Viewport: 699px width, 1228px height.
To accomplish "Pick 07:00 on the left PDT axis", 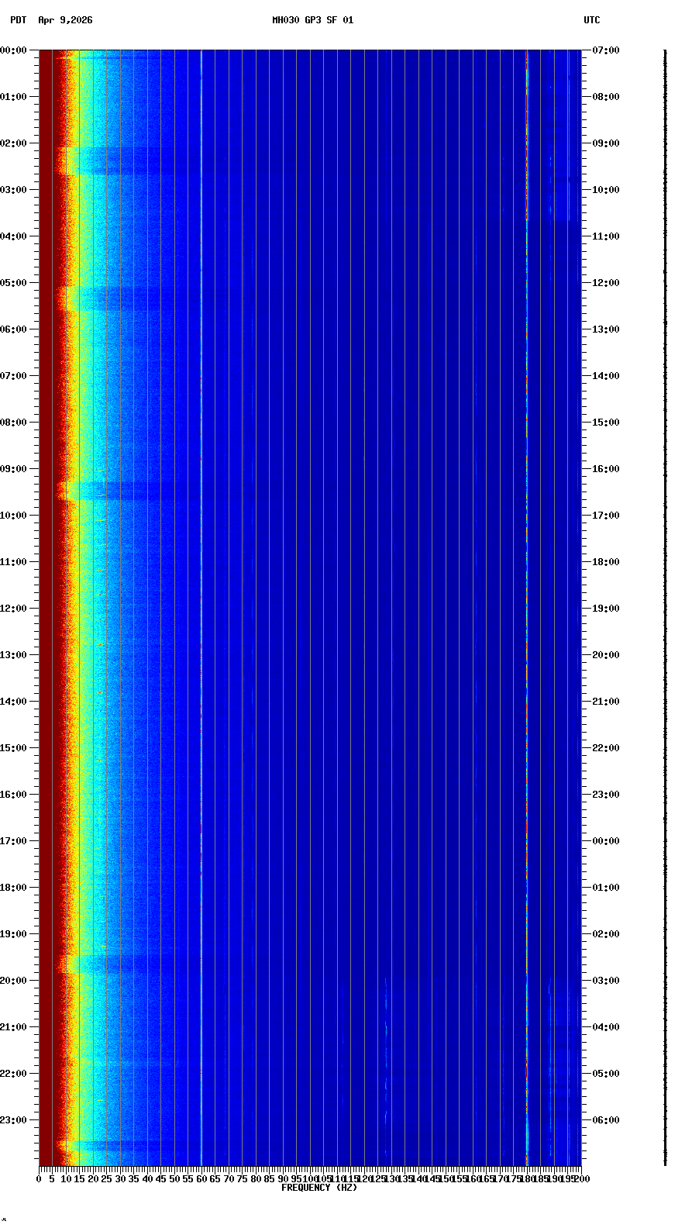I will point(14,376).
